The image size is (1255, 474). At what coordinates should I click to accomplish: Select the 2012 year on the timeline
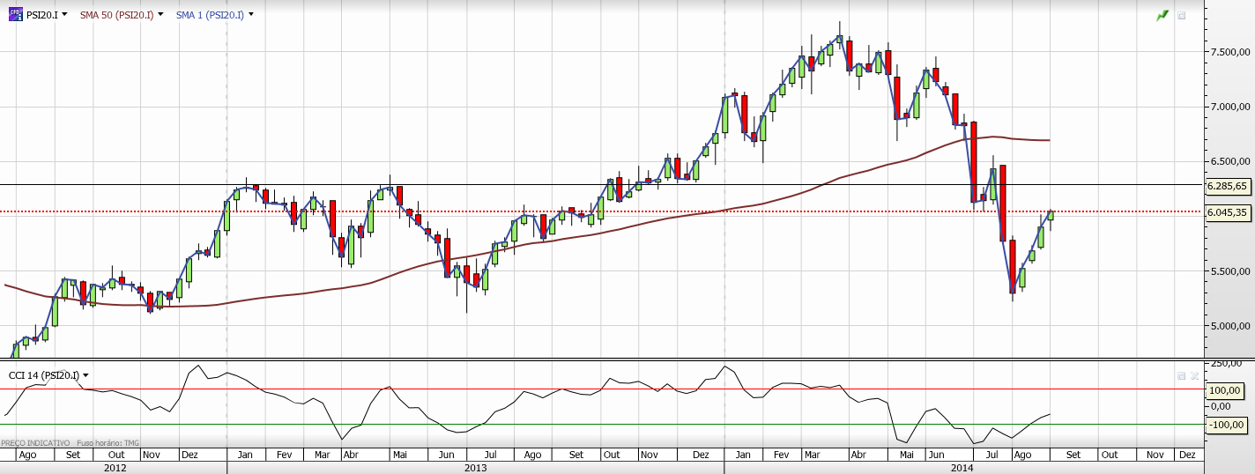click(x=115, y=468)
